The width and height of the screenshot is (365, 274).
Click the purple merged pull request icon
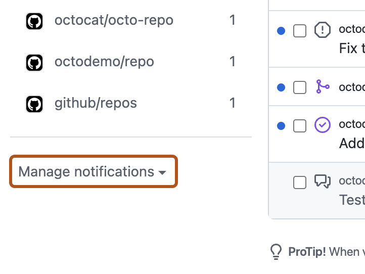pyautogui.click(x=323, y=86)
